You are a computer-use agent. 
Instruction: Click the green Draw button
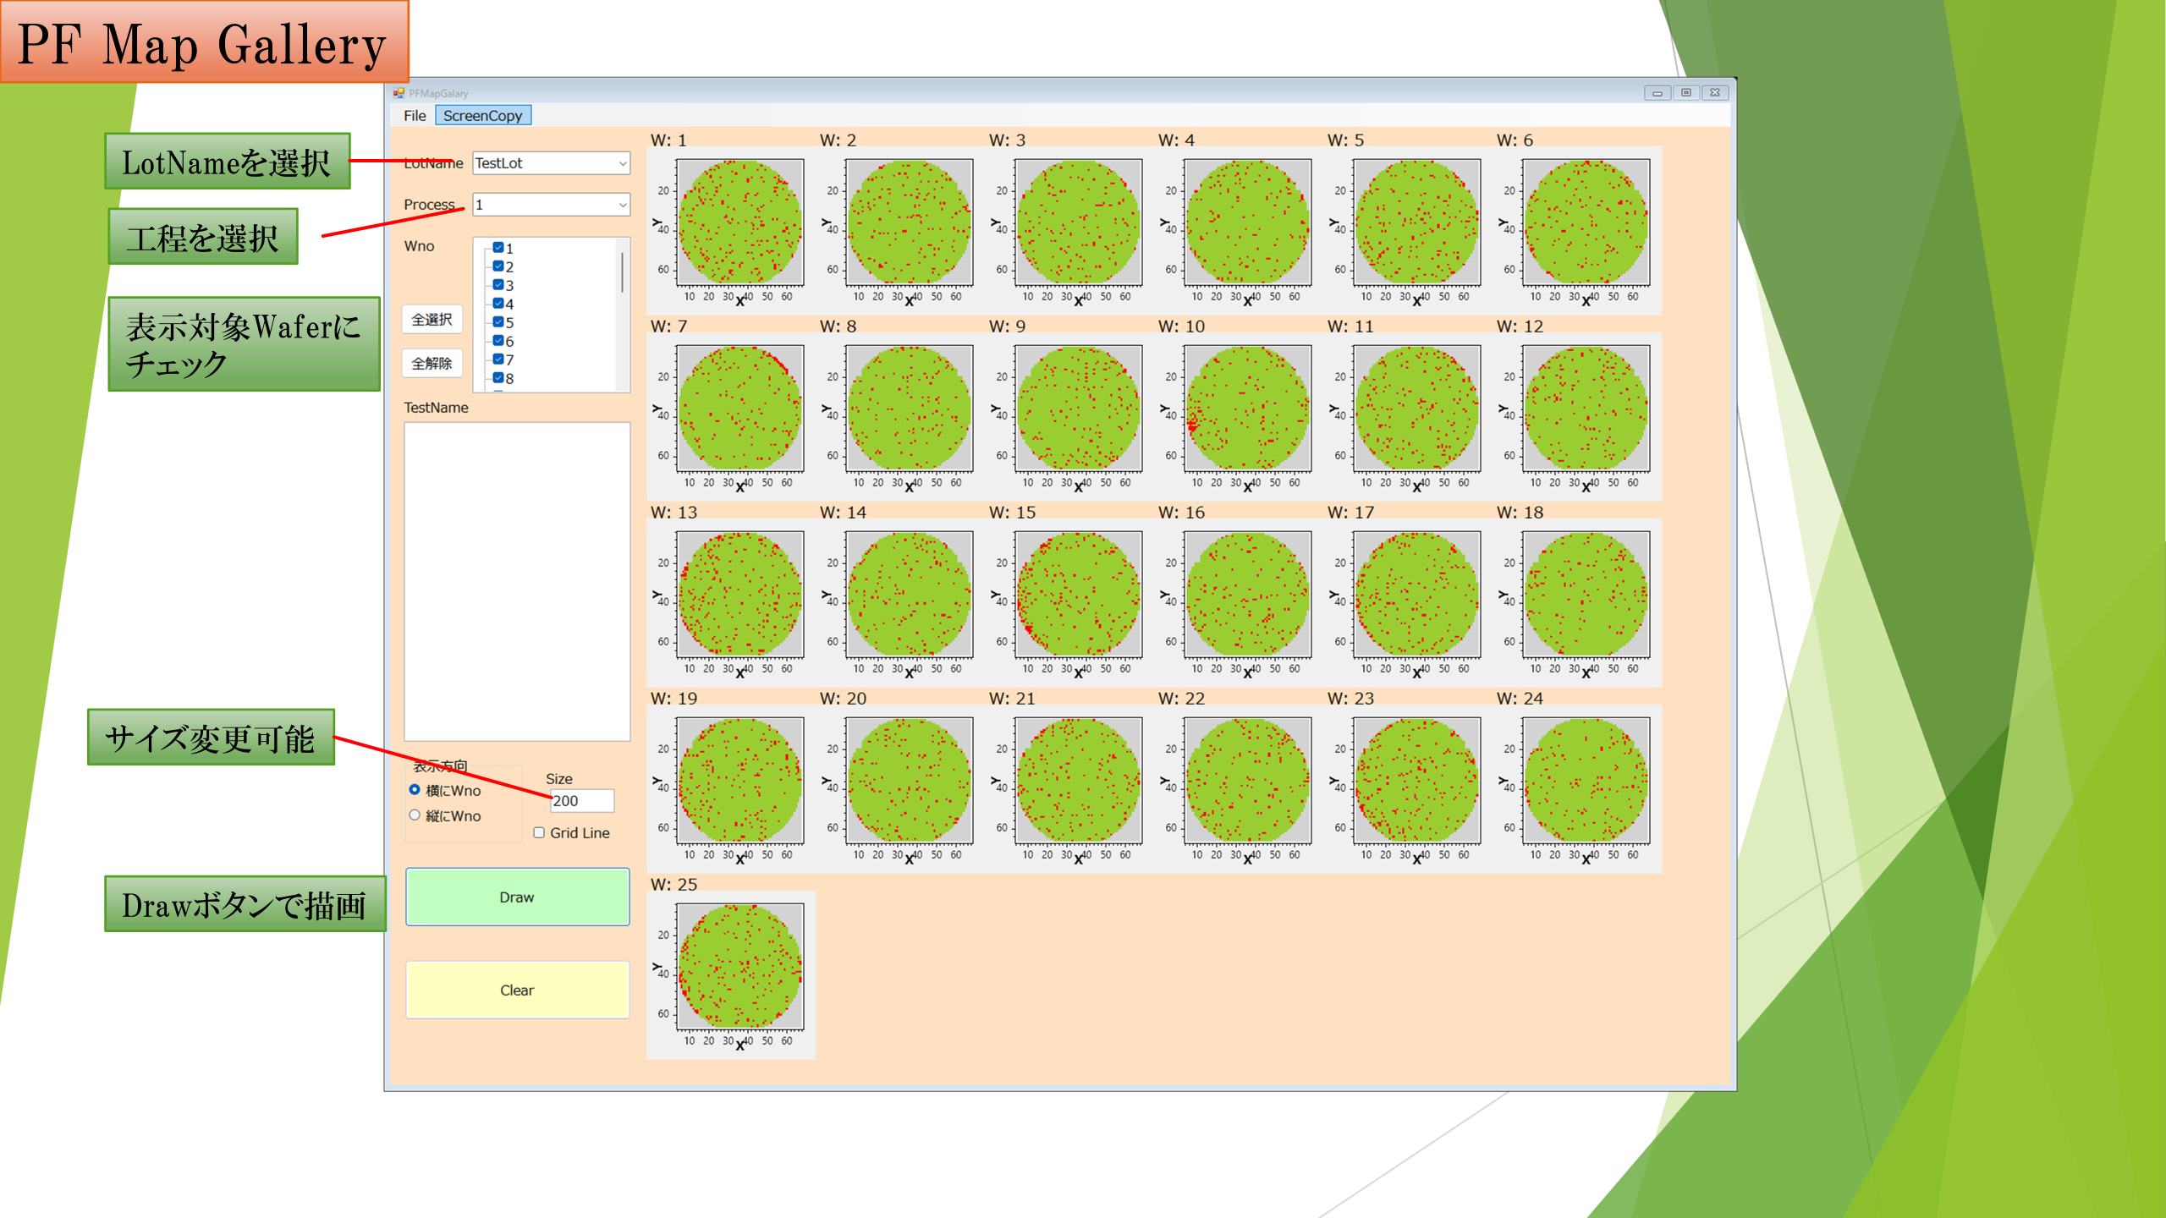pyautogui.click(x=517, y=897)
